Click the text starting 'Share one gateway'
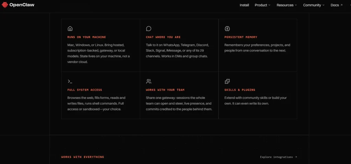Screen dimensions: 351x164 [x=179, y=104]
